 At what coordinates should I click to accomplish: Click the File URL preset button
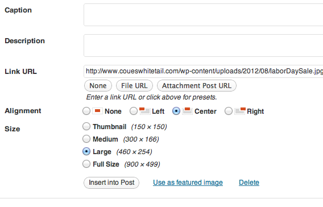[x=134, y=86]
